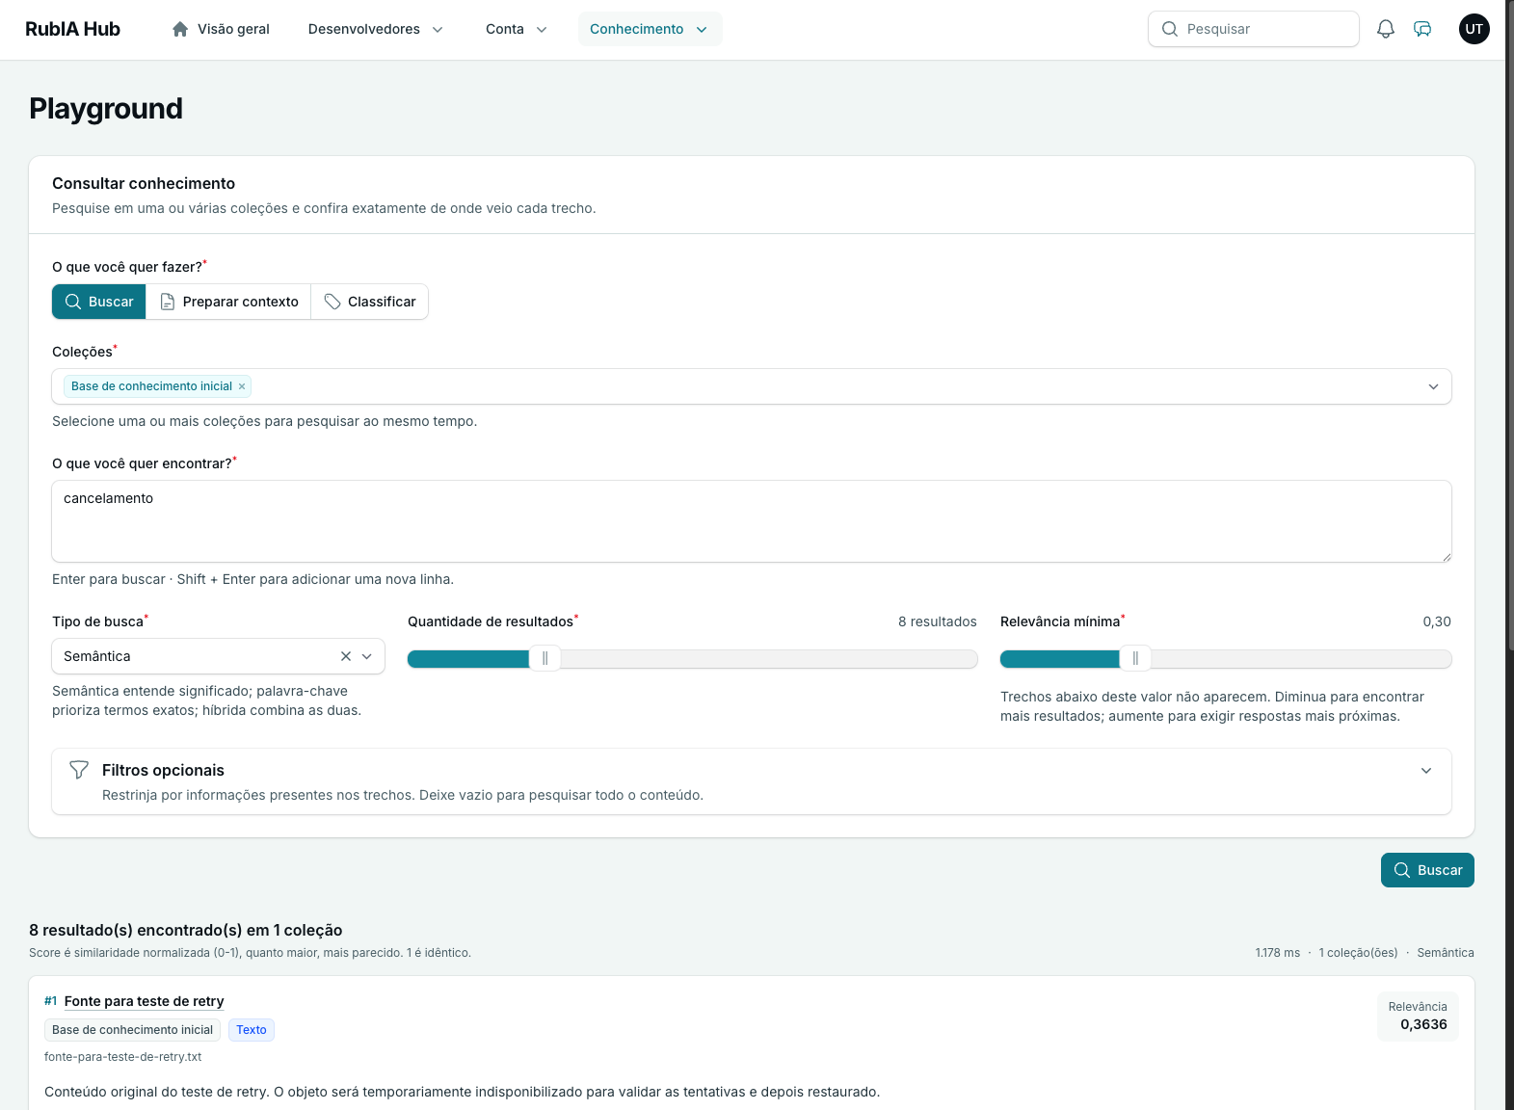Viewport: 1514px width, 1110px height.
Task: Click the Relevância 0,3636 score box
Action: (x=1418, y=1016)
